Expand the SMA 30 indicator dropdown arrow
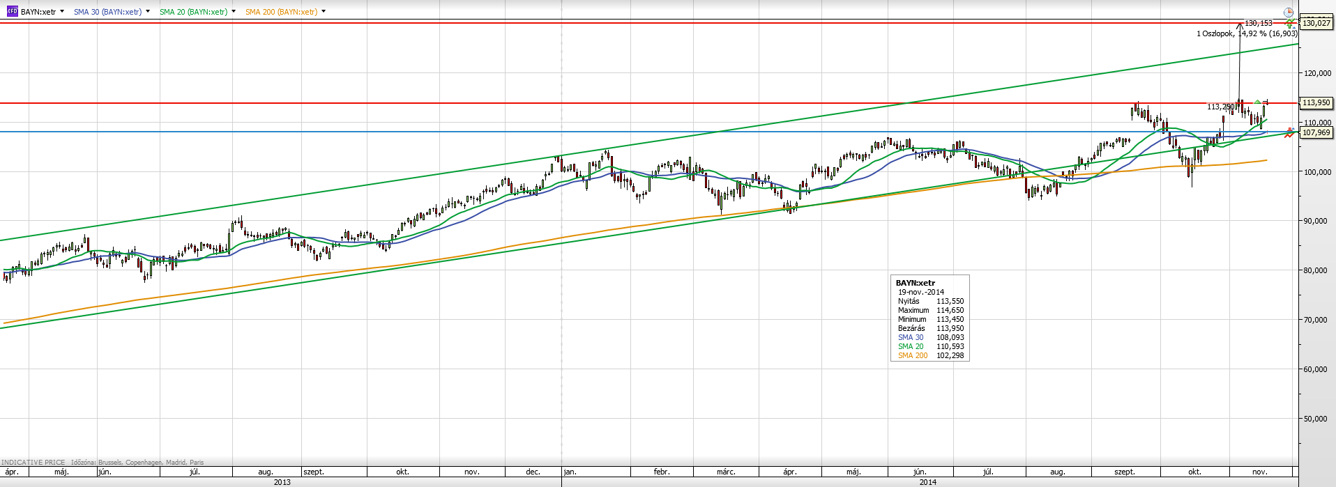1336x487 pixels. pos(148,12)
